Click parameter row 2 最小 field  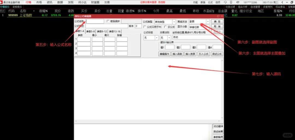click(97, 44)
